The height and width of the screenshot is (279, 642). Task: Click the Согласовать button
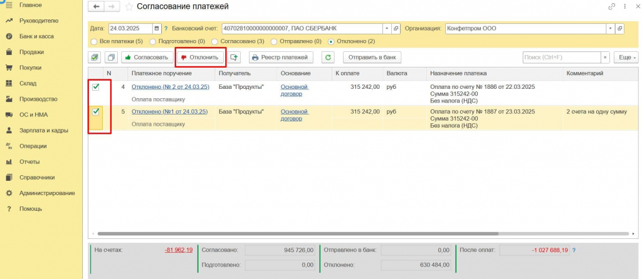click(x=147, y=58)
